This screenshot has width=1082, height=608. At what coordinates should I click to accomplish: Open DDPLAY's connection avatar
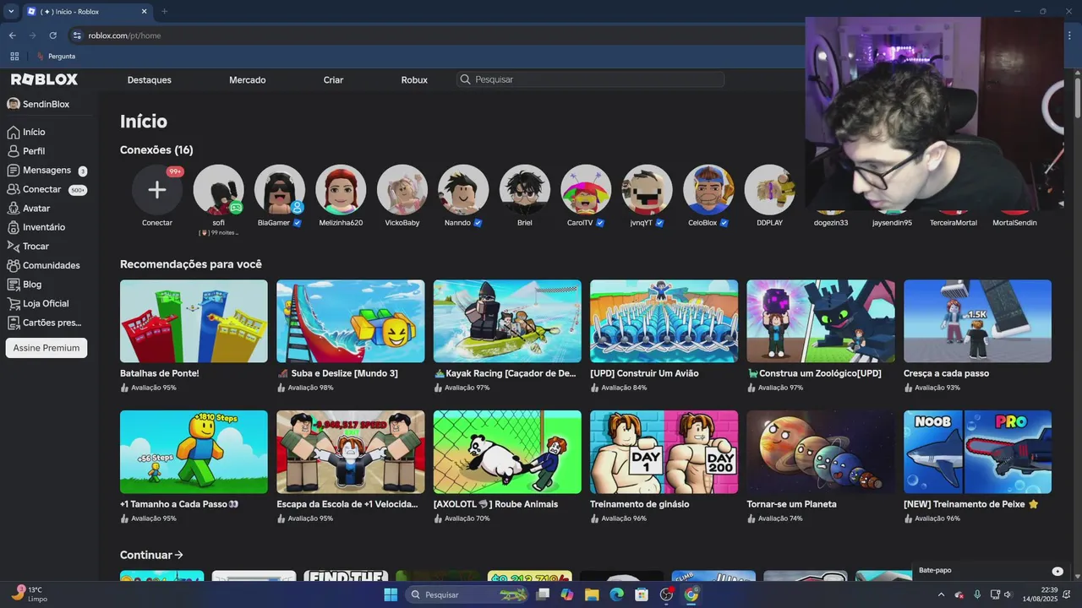[x=770, y=189]
